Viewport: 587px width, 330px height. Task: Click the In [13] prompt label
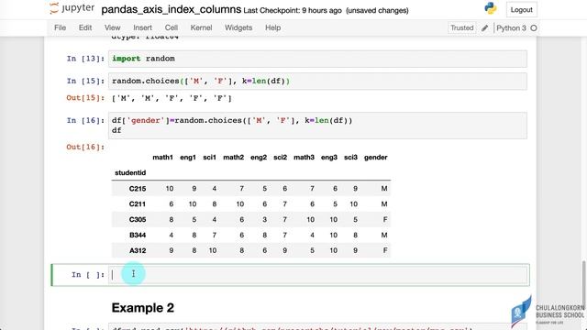[85, 59]
